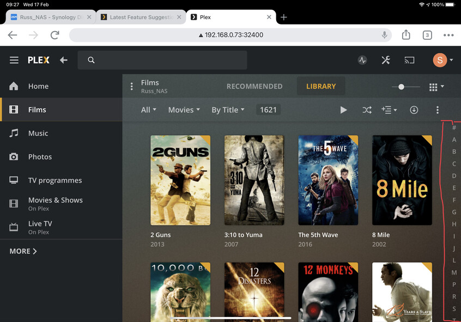Open the browser share icon
Viewport: 461px width, 322px height.
pyautogui.click(x=406, y=35)
